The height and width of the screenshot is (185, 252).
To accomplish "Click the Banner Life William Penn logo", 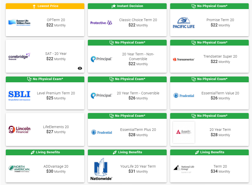I will coord(19,22).
